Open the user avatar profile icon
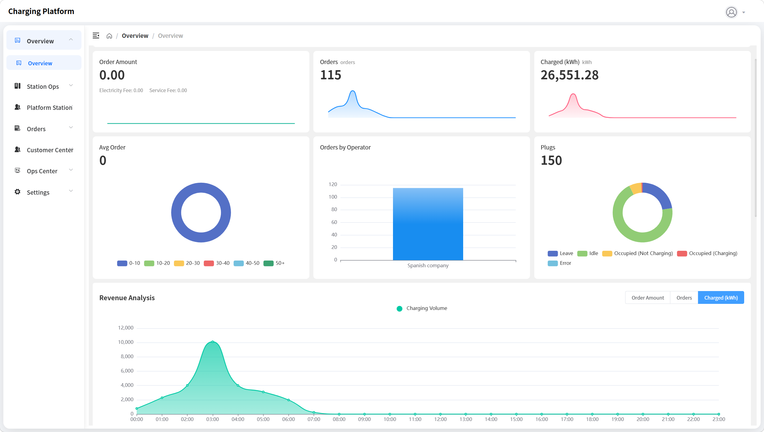Image resolution: width=764 pixels, height=432 pixels. coord(731,12)
